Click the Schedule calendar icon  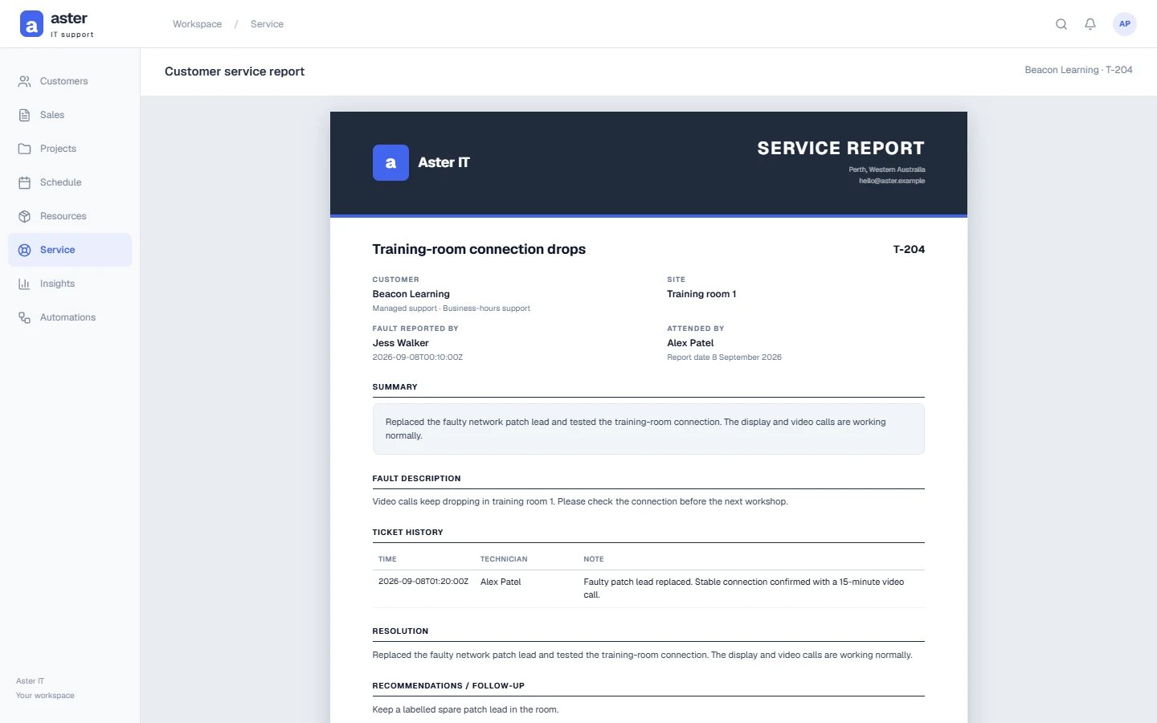tap(25, 182)
